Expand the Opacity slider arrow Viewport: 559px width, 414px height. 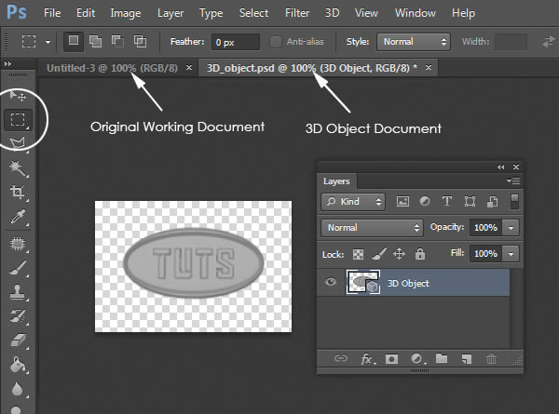click(x=511, y=228)
